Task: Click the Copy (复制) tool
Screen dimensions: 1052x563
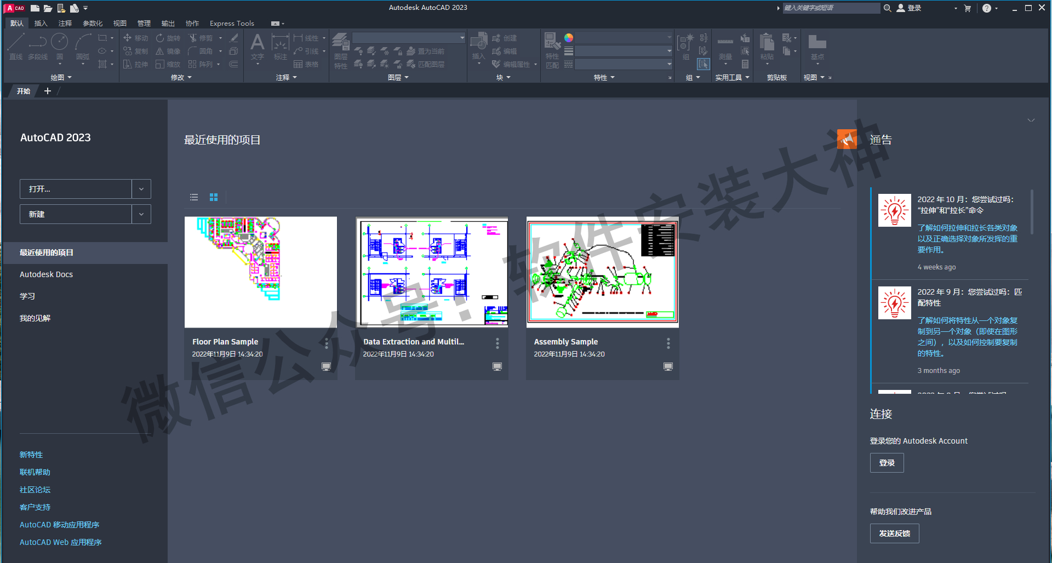Action: 135,51
